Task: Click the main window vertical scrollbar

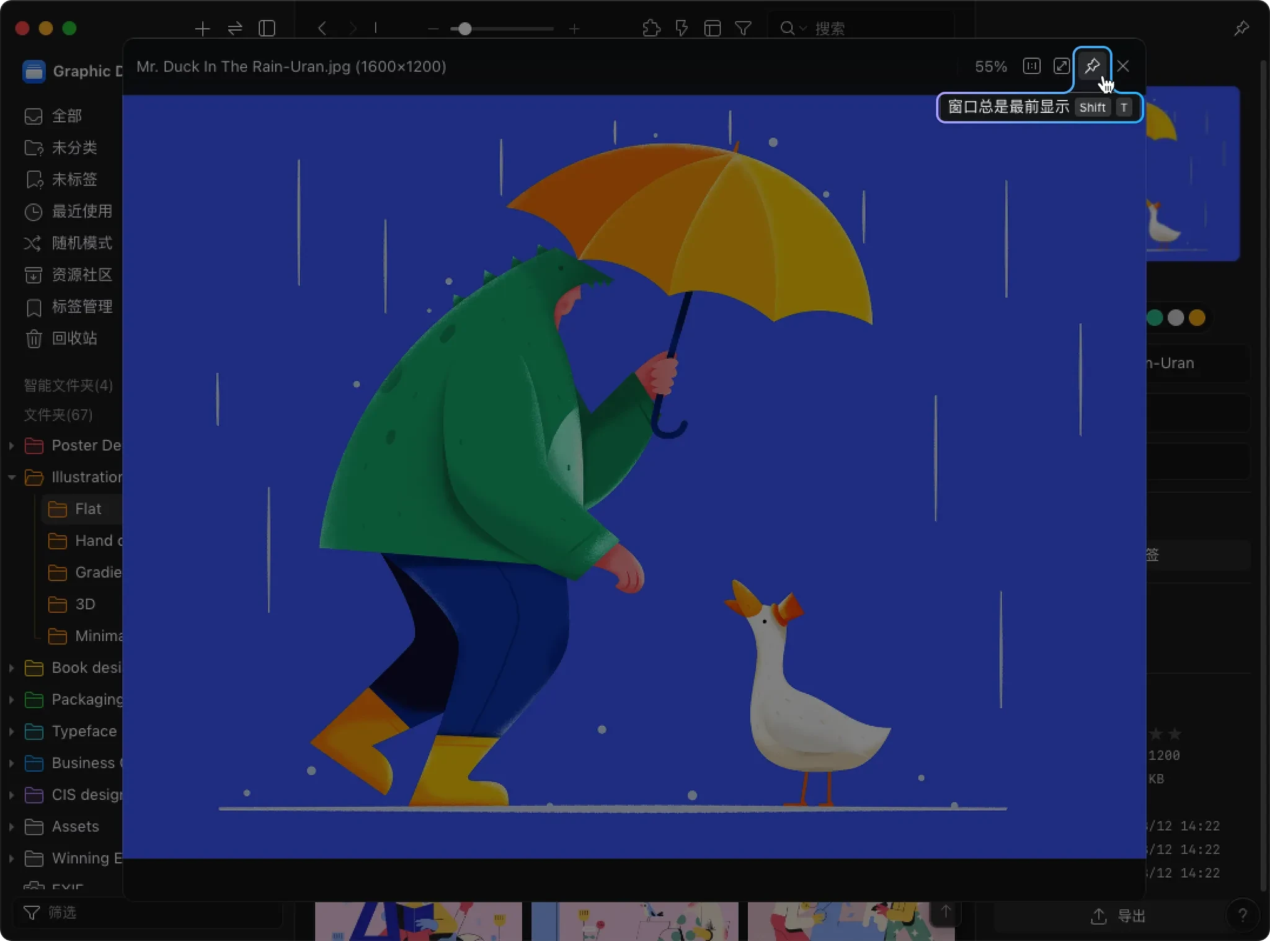Action: (1264, 475)
